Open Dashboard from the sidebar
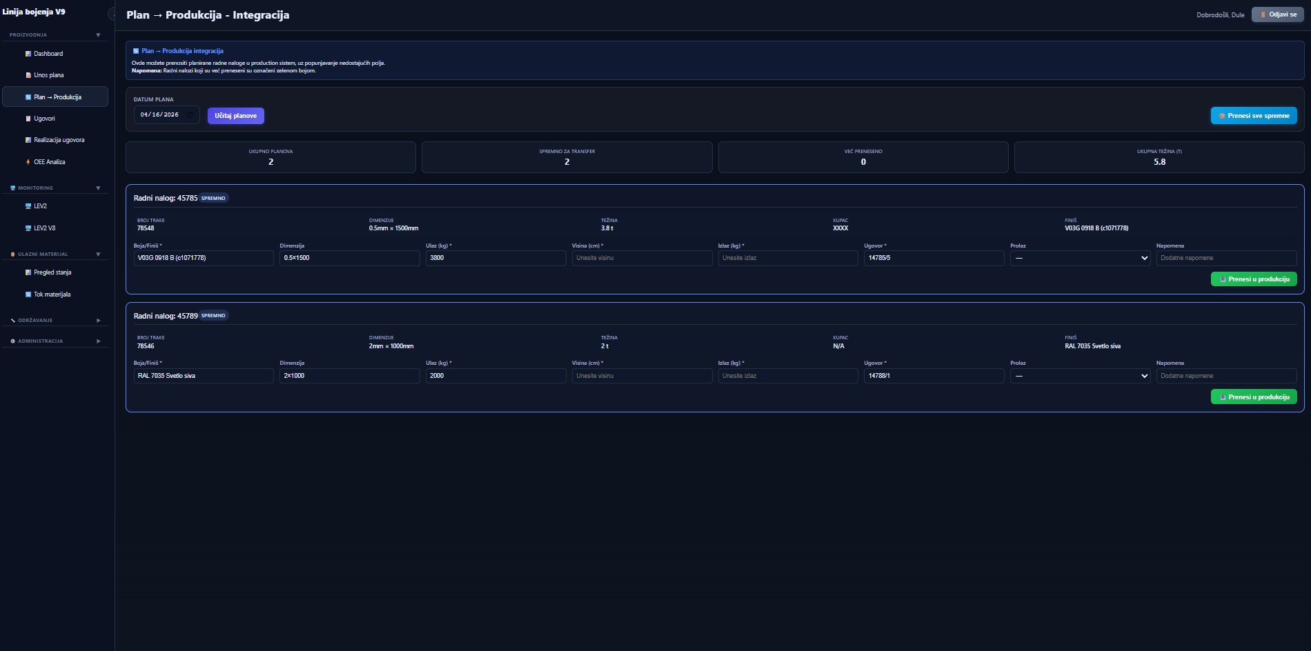 point(55,54)
